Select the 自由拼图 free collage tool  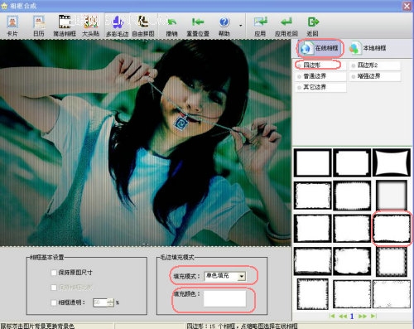143,27
